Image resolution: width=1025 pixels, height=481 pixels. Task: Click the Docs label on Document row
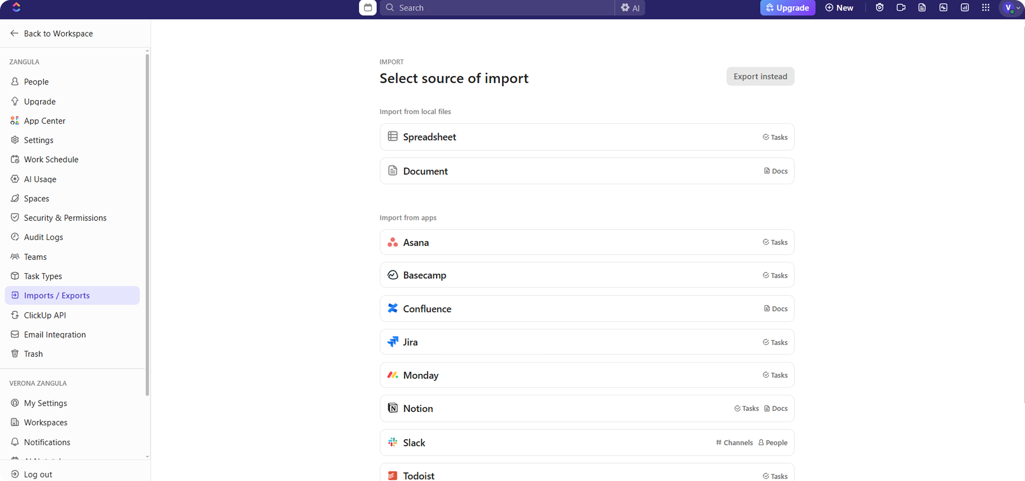pos(775,171)
